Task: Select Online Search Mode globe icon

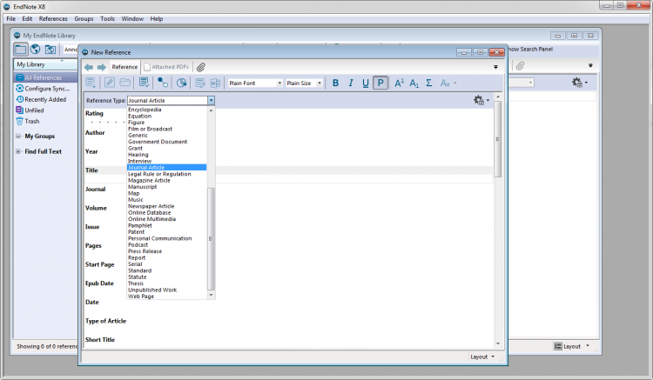Action: point(36,50)
